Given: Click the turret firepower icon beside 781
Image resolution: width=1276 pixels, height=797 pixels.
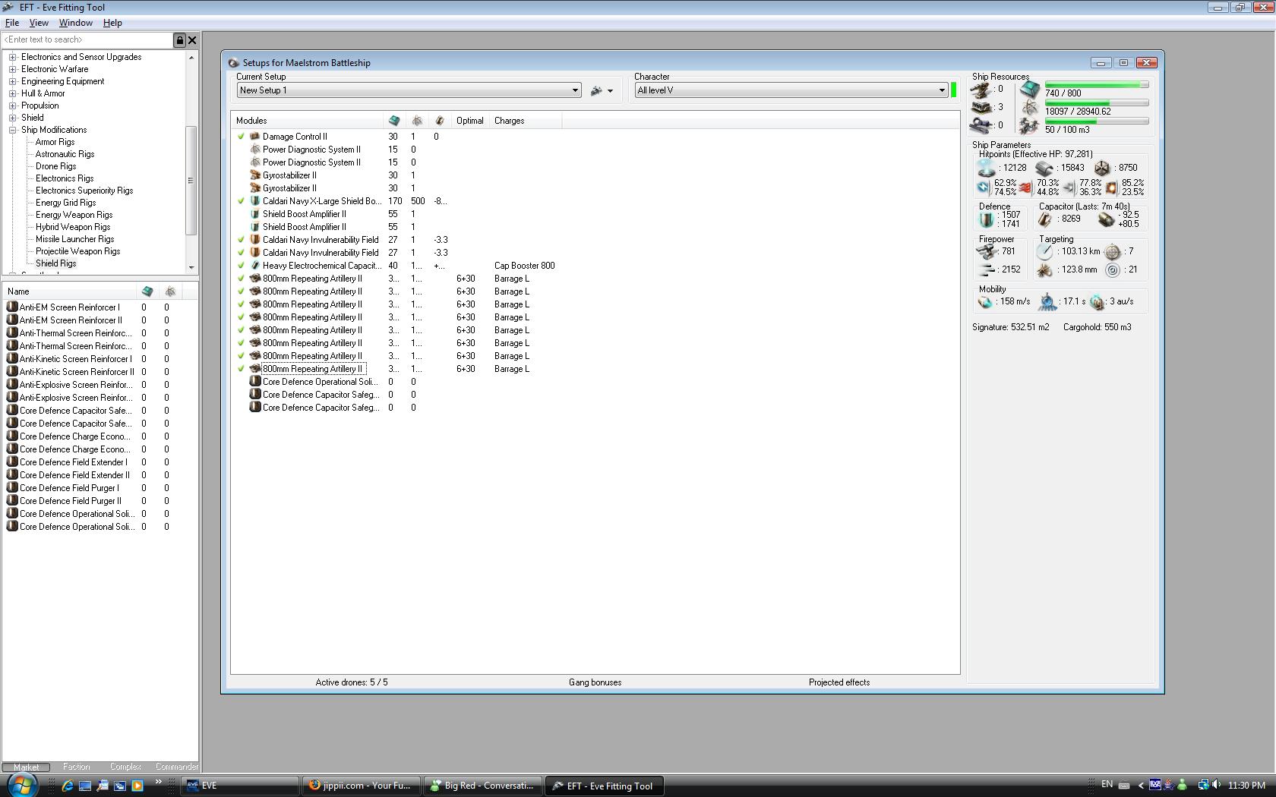Looking at the screenshot, I should (986, 251).
